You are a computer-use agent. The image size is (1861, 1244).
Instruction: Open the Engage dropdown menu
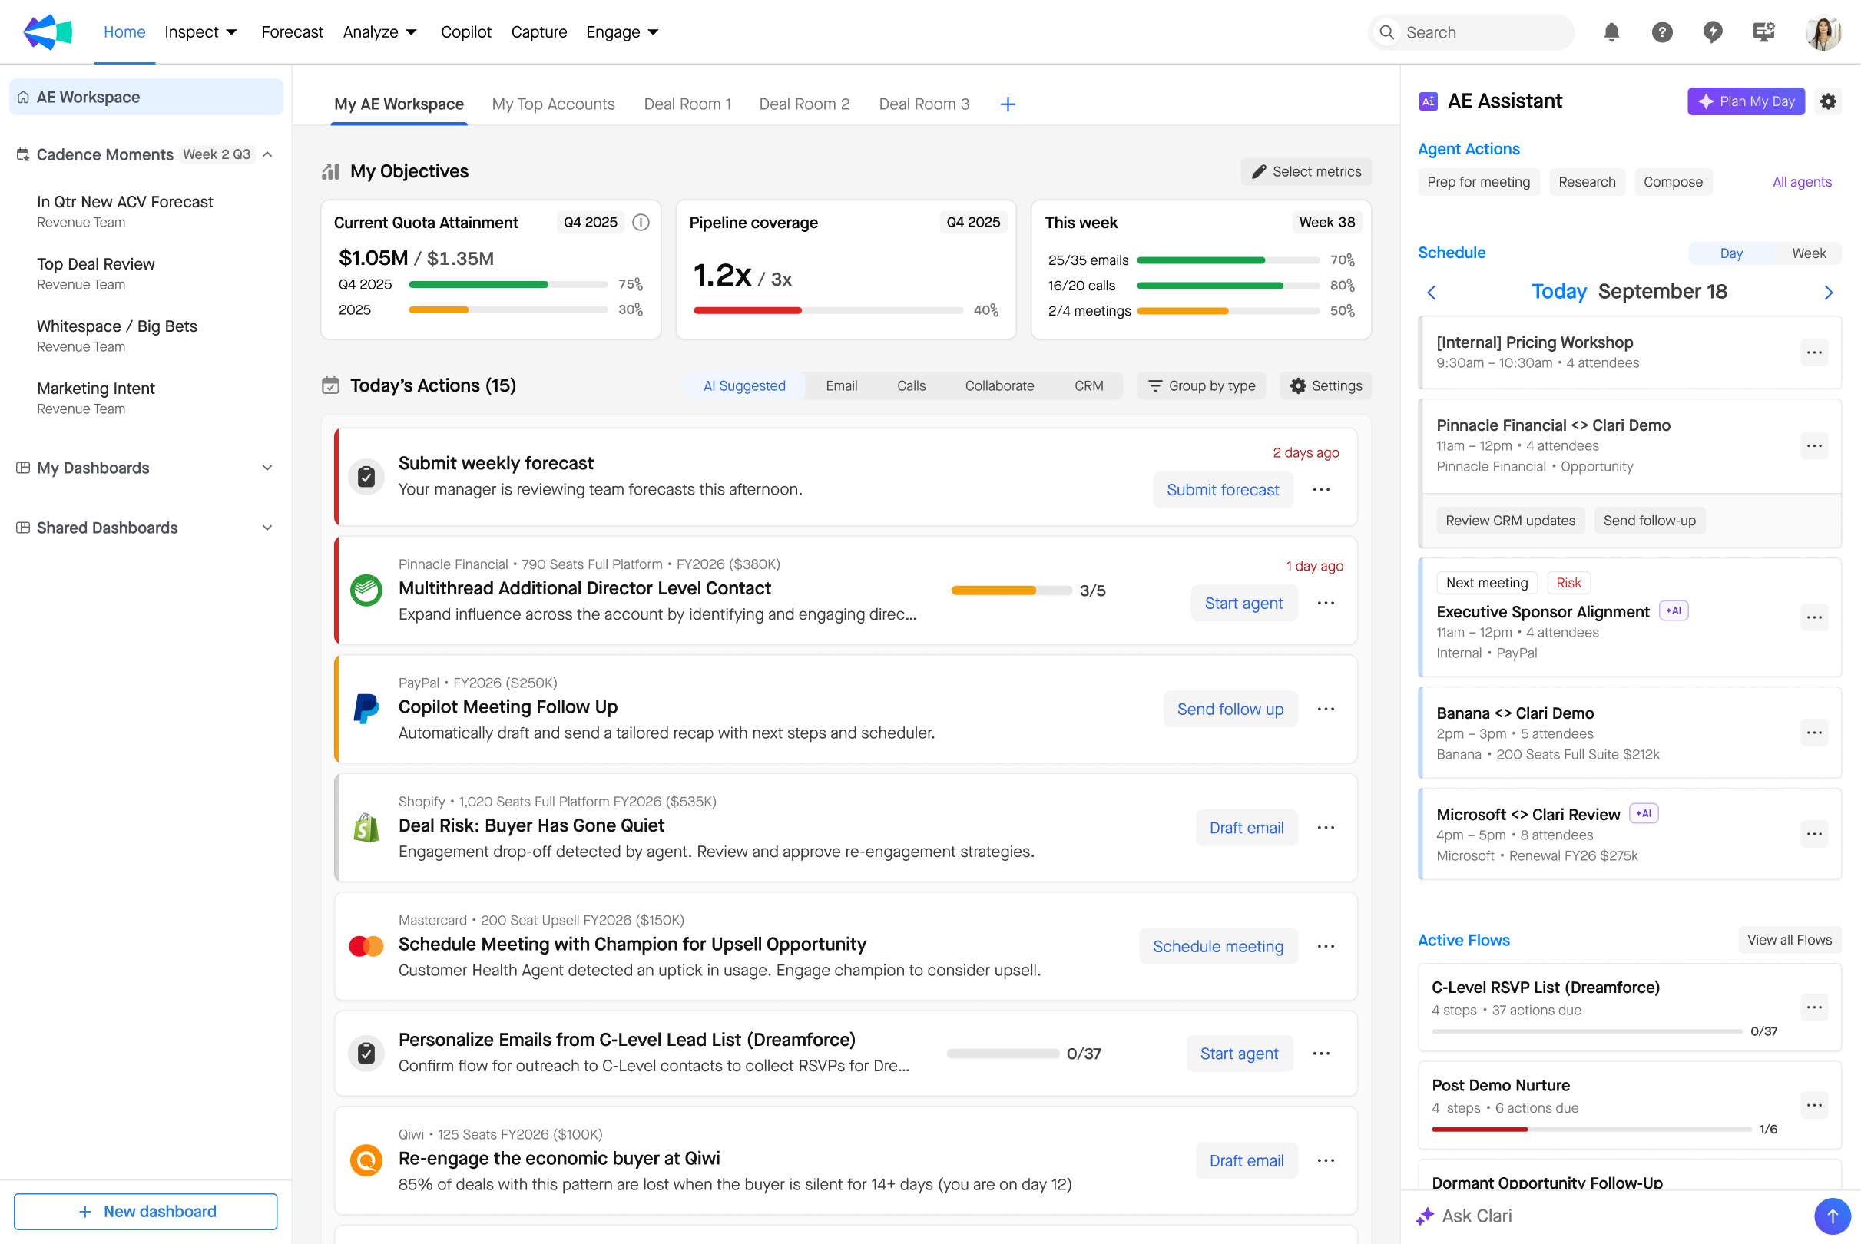click(623, 31)
